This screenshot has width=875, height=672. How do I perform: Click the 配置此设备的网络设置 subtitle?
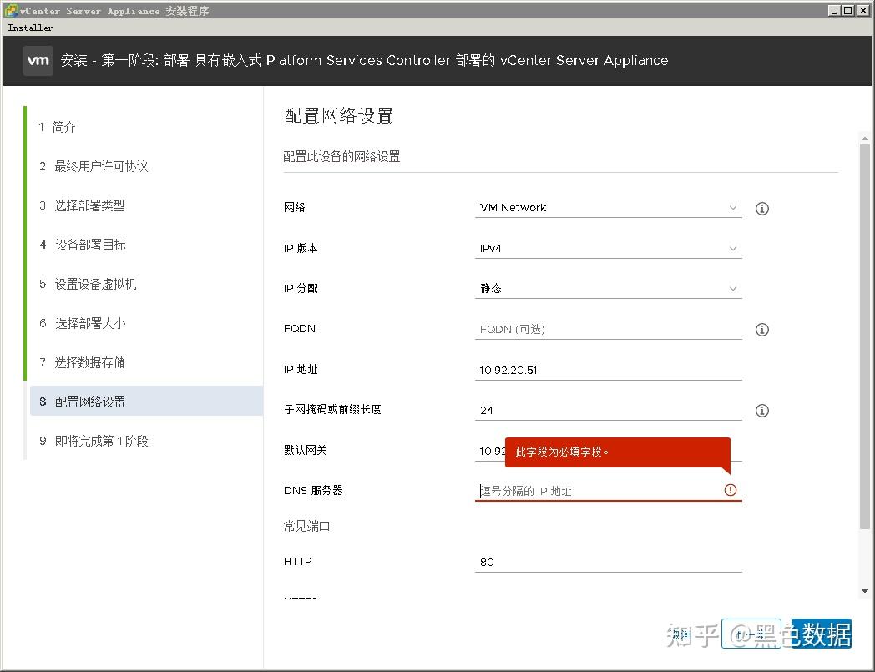(341, 156)
